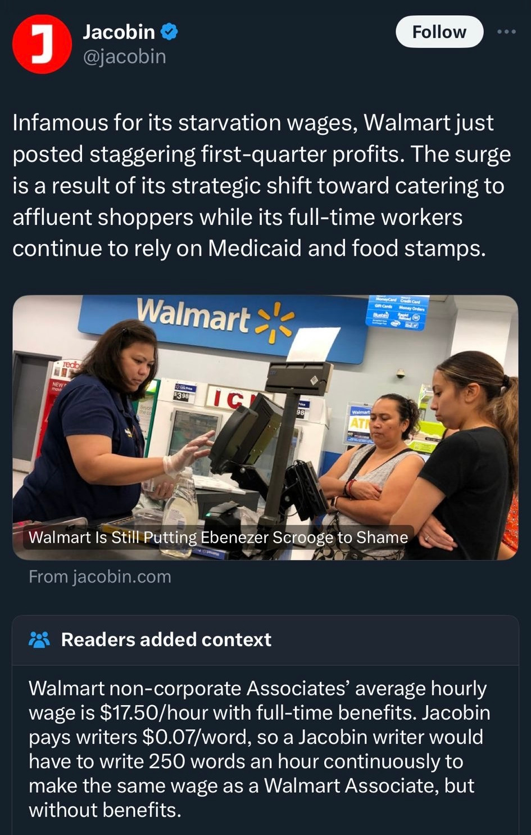Viewport: 531px width, 835px height.
Task: Click the tweet text about Walmart profits
Action: point(262,186)
